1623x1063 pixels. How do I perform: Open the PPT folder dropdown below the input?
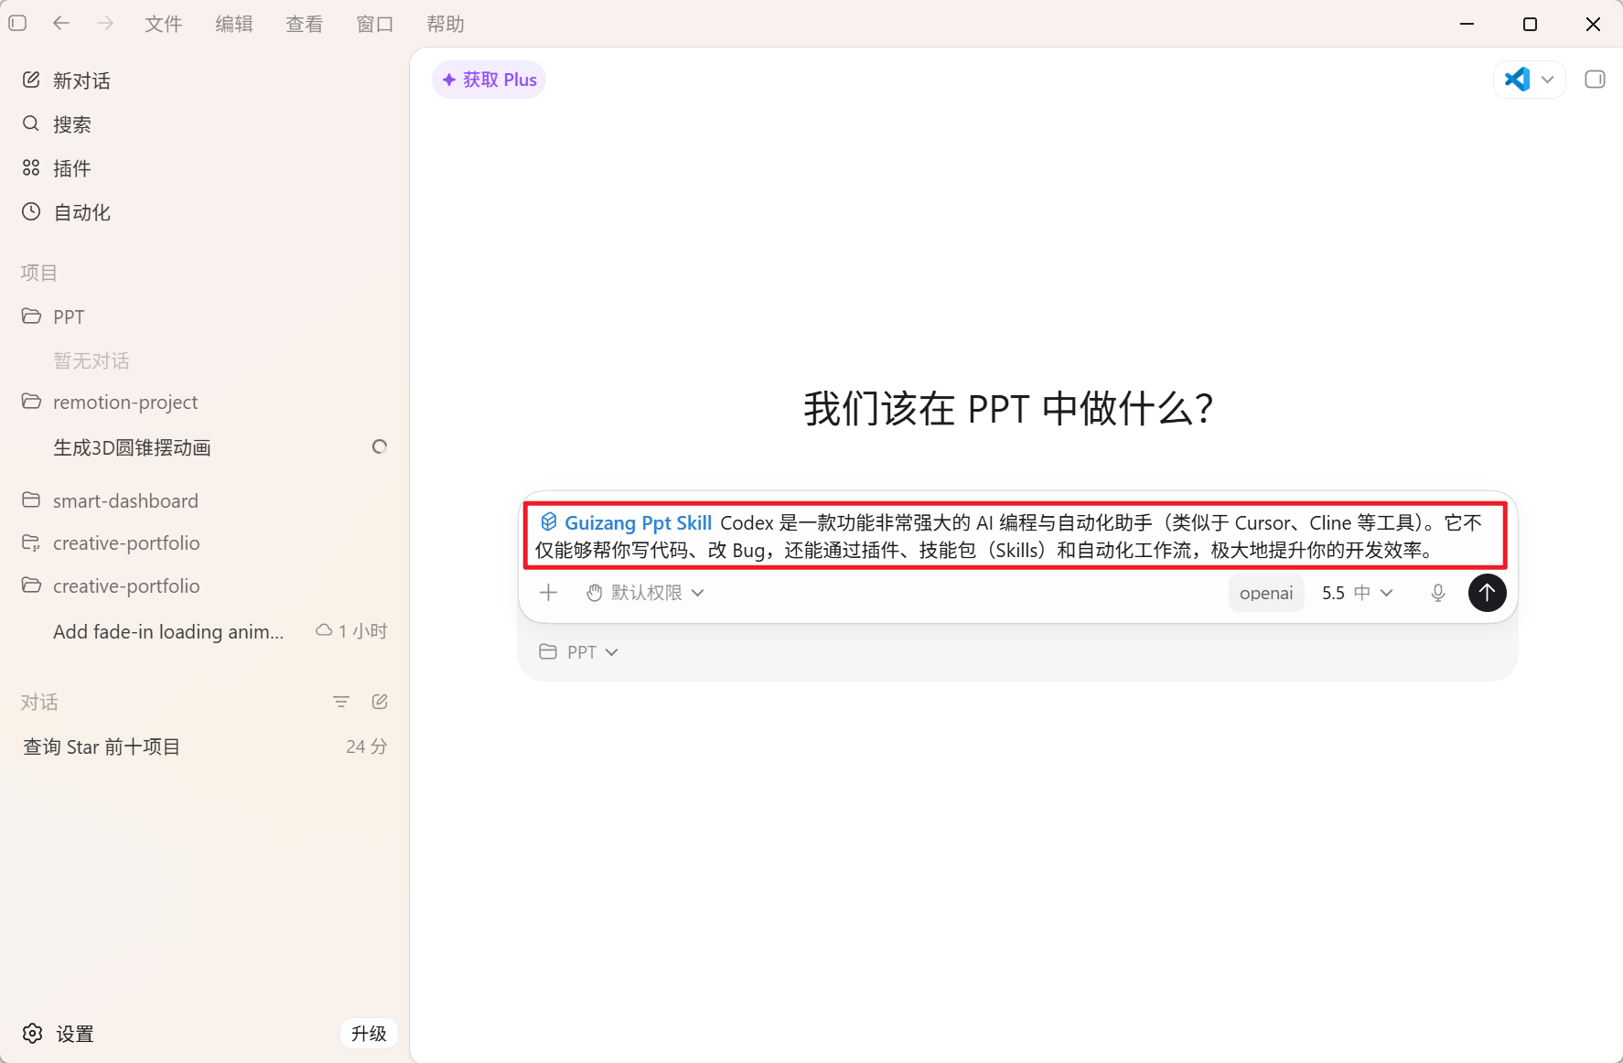[x=579, y=652]
